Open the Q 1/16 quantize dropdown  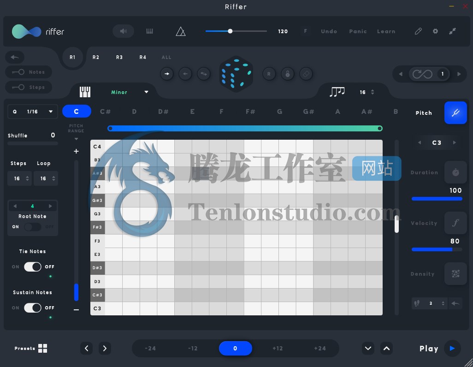(x=33, y=112)
